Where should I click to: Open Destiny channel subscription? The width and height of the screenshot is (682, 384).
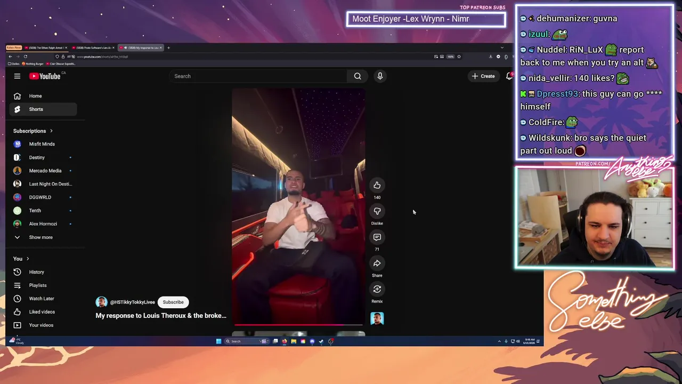43,157
